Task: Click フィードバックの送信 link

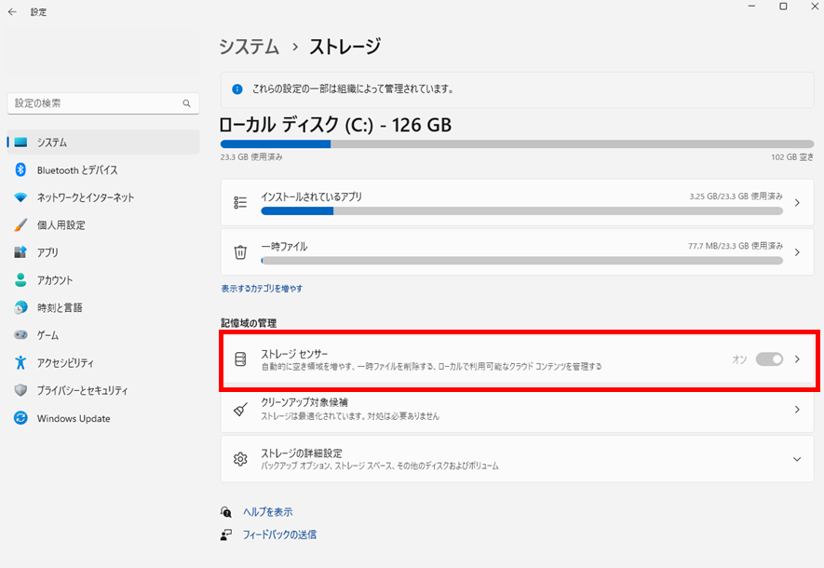Action: click(279, 534)
